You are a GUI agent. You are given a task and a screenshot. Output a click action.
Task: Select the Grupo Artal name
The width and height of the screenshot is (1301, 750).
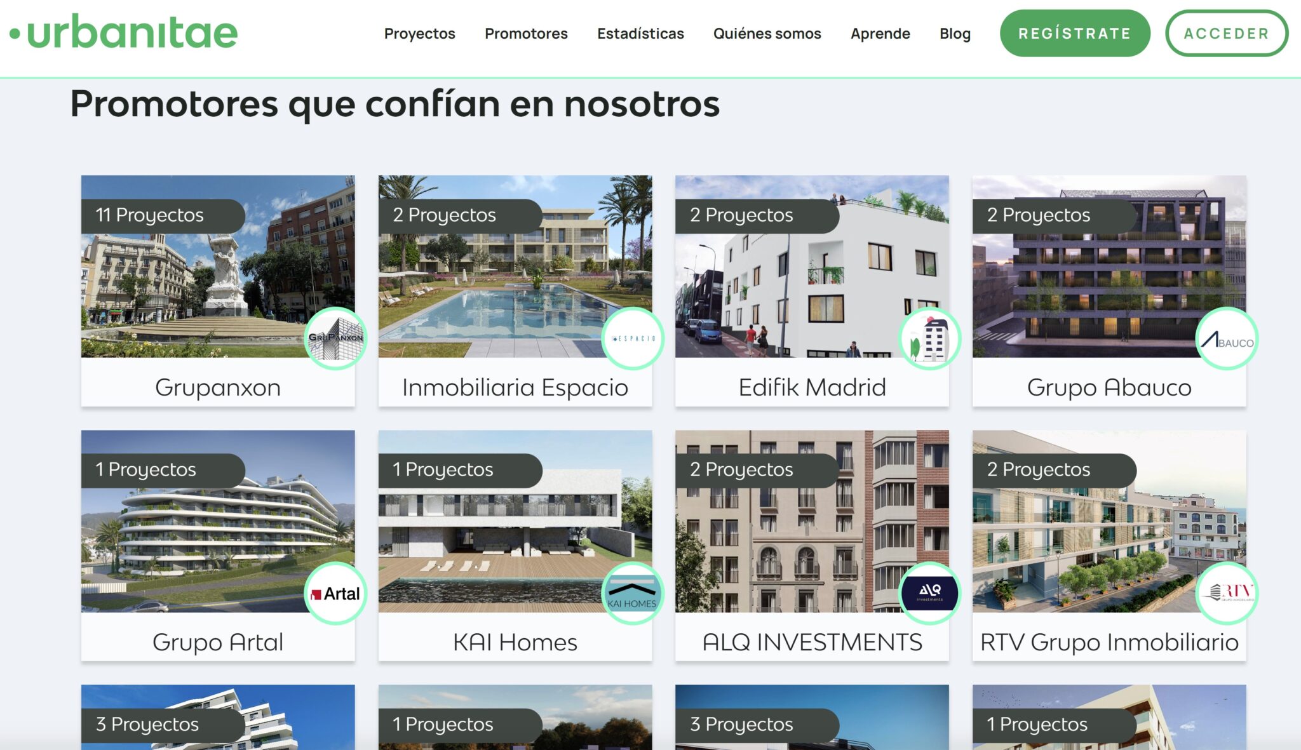[218, 642]
